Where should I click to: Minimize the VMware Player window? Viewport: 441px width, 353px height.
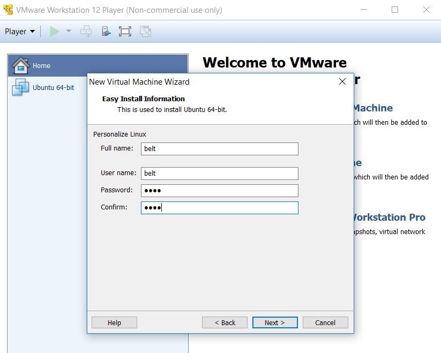click(x=364, y=10)
